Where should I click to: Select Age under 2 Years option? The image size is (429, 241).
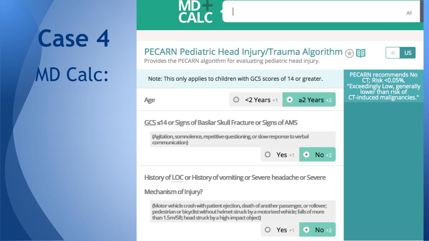pos(256,100)
